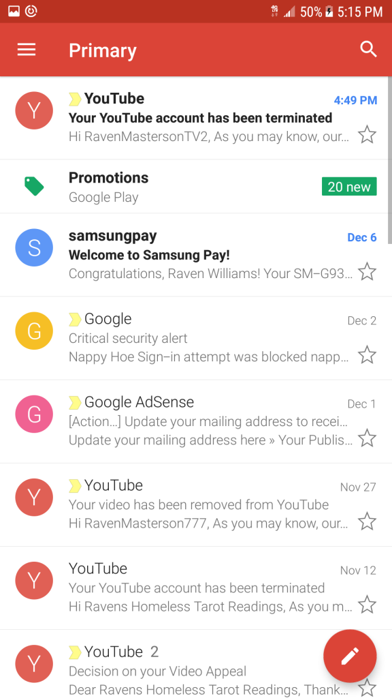
Task: Star the Welcome to Samsung Pay email
Action: coord(367,271)
